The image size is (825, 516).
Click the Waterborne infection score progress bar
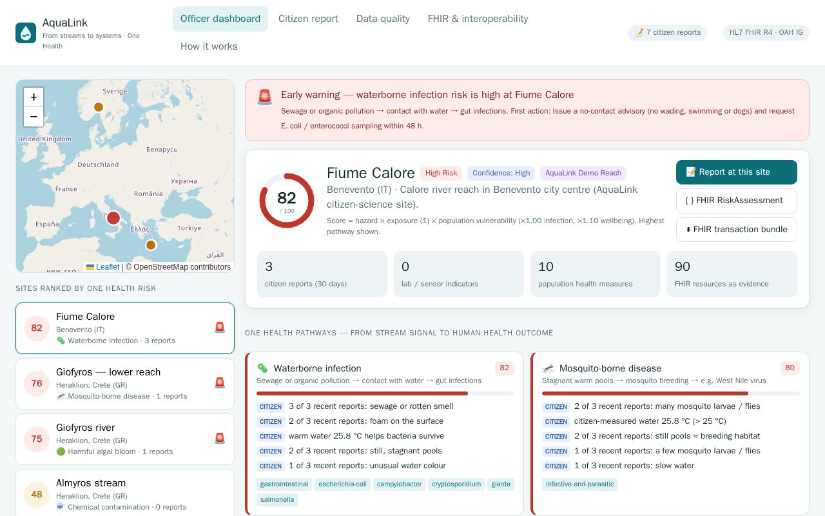coord(385,393)
